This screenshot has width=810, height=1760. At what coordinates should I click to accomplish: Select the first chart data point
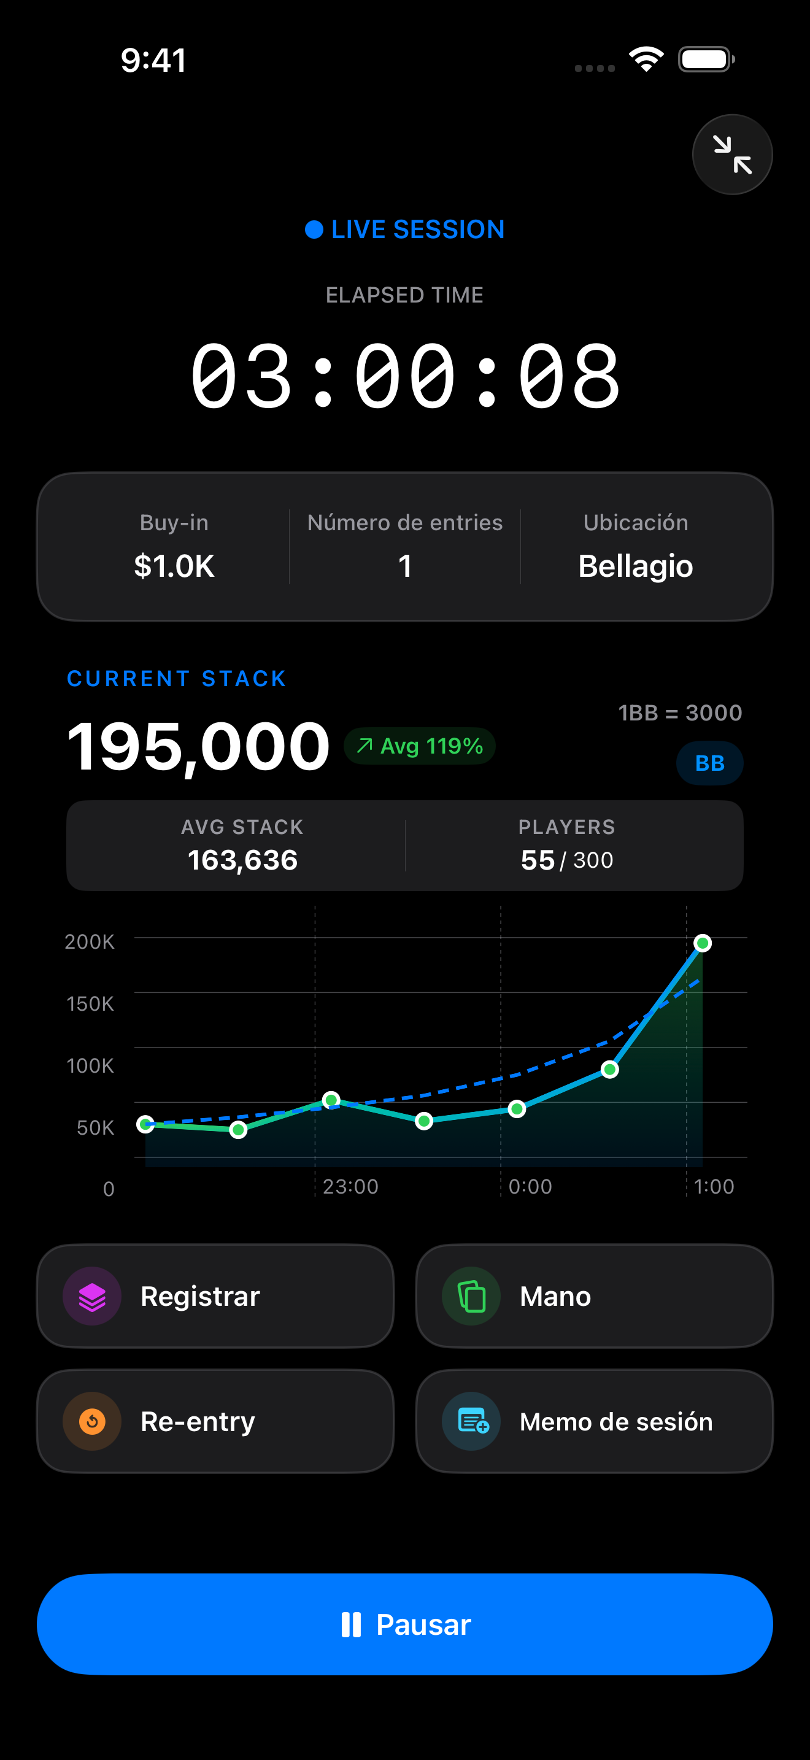[x=145, y=1124]
